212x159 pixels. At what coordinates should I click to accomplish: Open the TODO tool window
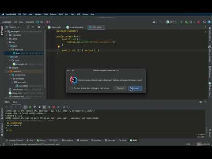53,140
